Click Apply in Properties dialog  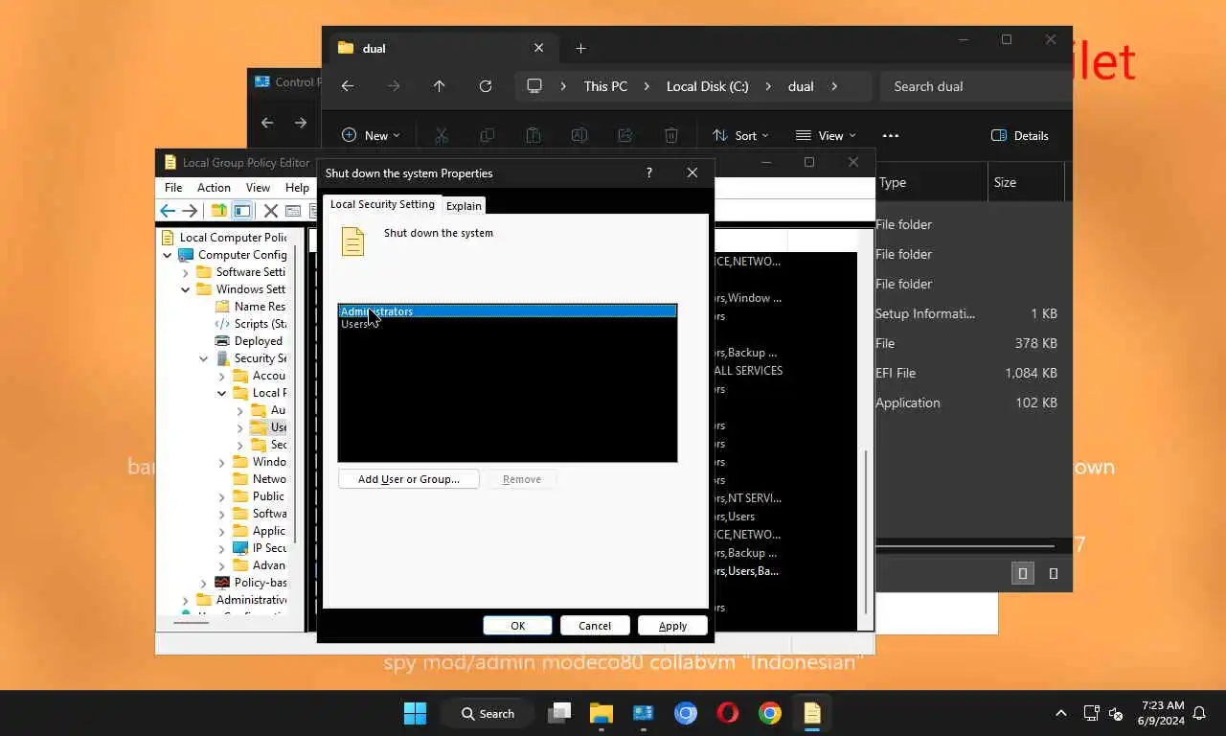coord(672,626)
